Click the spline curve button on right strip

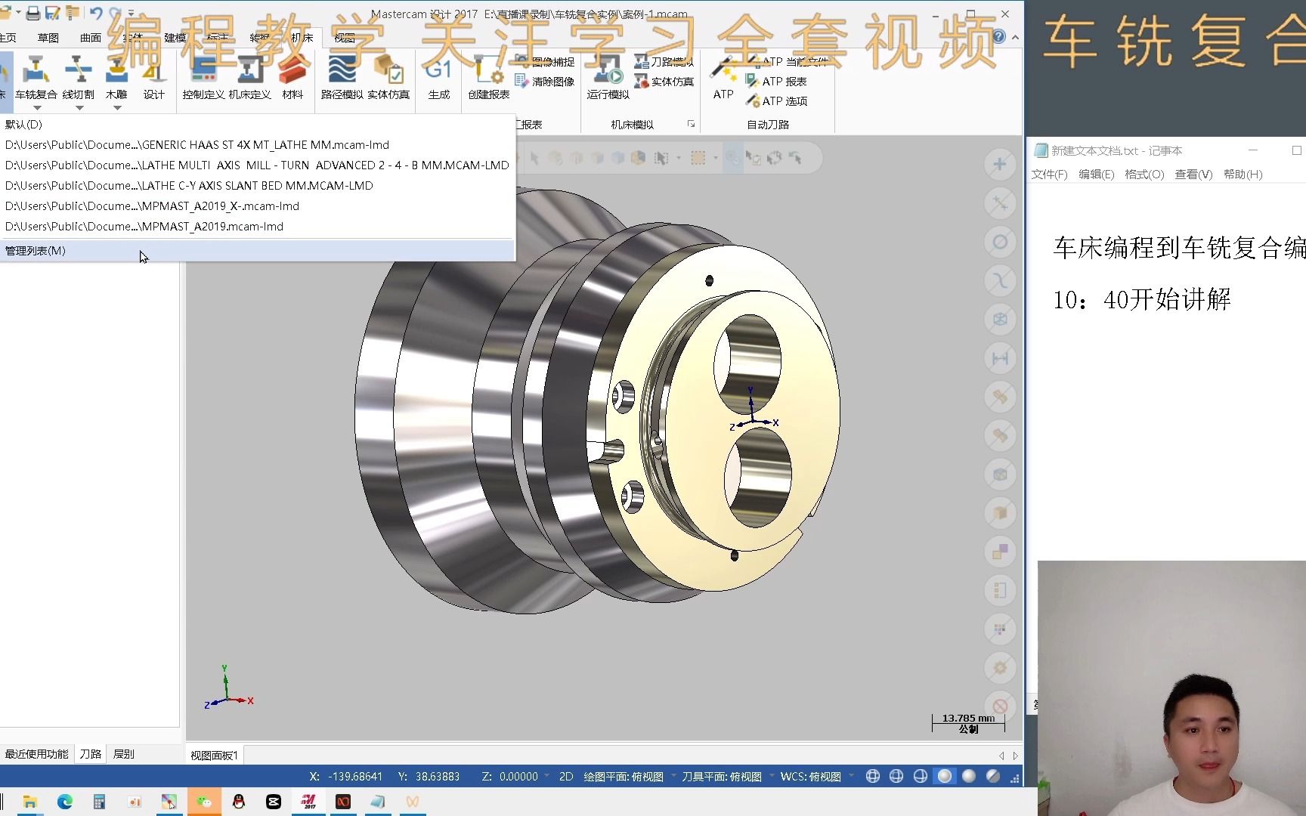coord(1000,281)
